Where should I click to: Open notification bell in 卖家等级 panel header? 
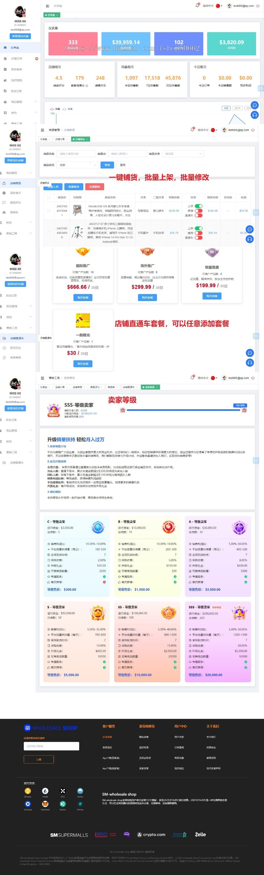192,378
